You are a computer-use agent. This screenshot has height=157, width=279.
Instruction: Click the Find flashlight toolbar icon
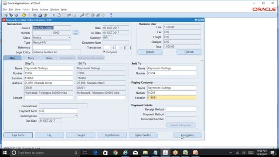(x=11, y=15)
